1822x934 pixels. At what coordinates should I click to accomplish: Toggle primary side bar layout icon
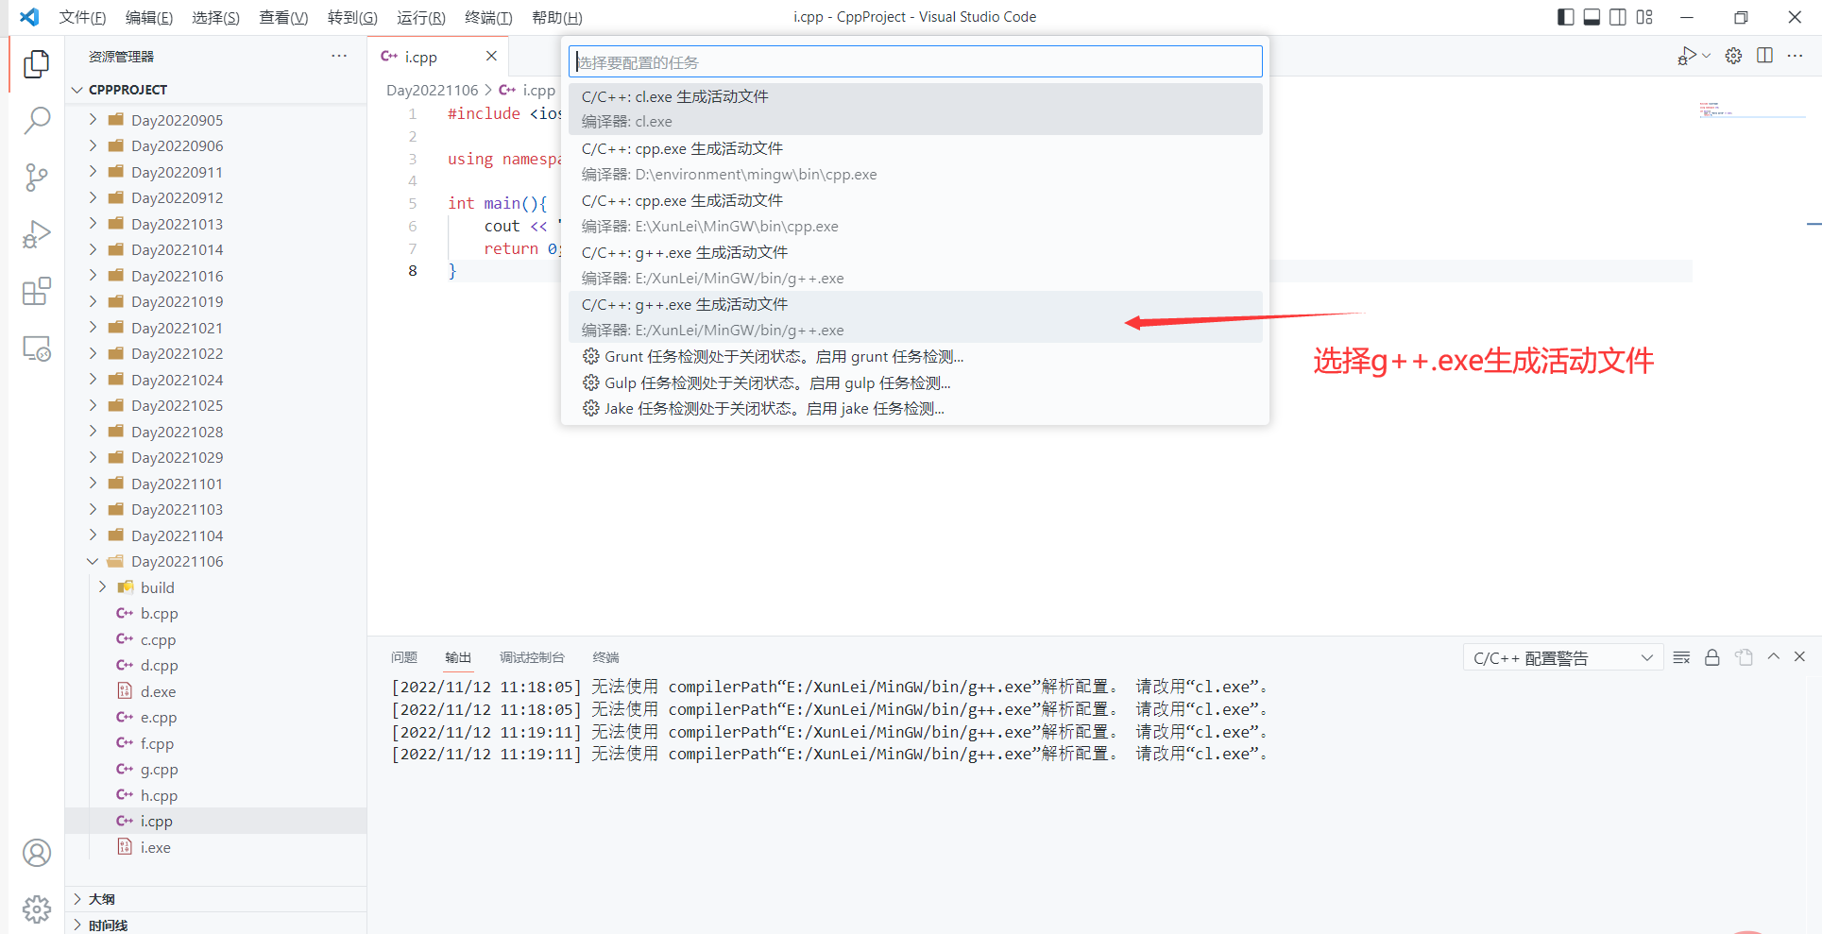1565,17
